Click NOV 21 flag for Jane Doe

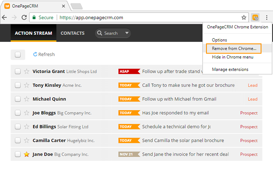click(129, 154)
